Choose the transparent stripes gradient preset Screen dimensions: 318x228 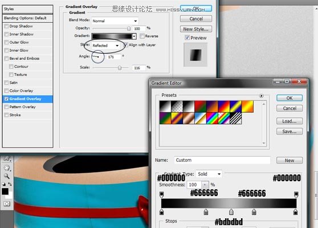(236, 118)
